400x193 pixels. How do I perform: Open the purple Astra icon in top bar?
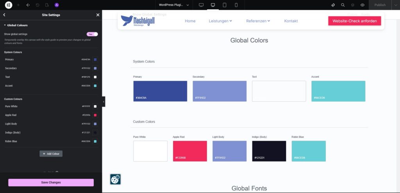(57, 5)
